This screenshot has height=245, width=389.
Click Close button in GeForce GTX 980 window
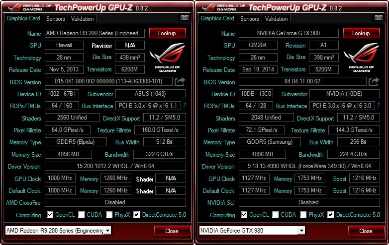[366, 231]
